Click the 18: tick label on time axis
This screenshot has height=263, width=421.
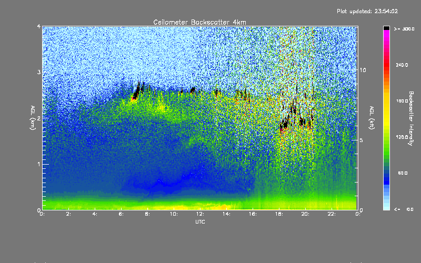pos(279,214)
